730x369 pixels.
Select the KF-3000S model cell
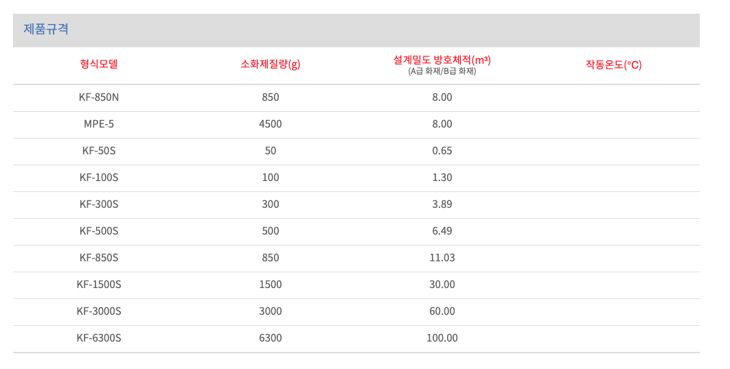tap(99, 311)
